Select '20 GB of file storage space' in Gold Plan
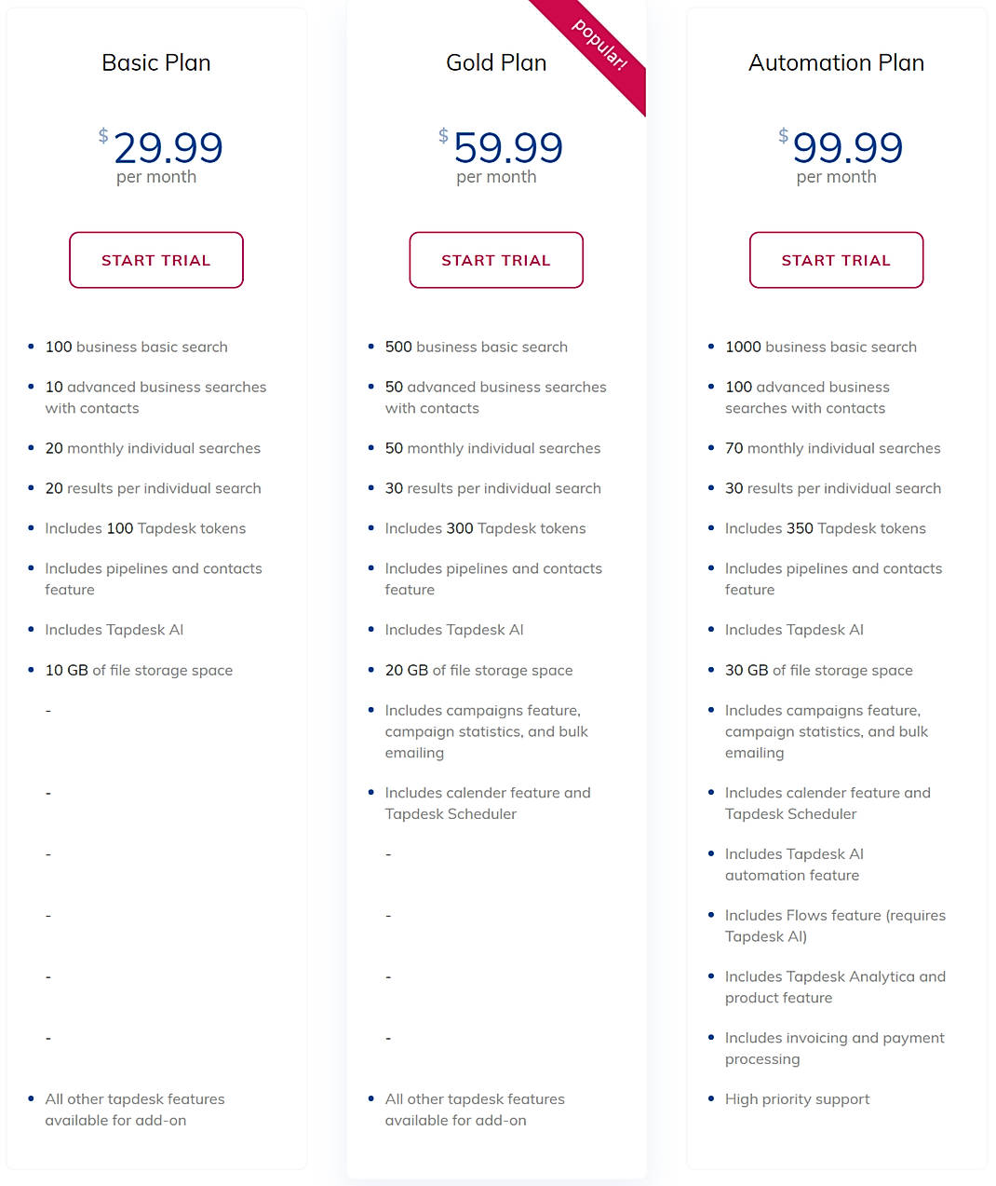Viewport: 996px width, 1186px height. pyautogui.click(x=478, y=670)
